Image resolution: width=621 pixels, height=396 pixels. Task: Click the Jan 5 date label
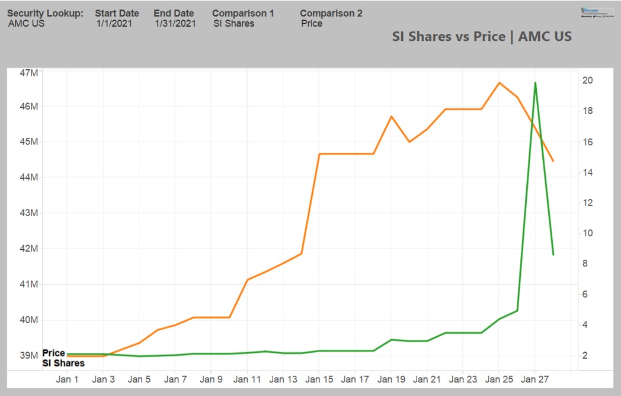coord(139,379)
